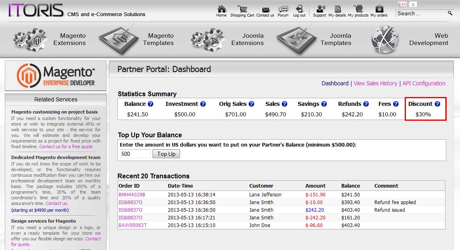The width and height of the screenshot is (460, 250).
Task: Open the Web Development menu
Action: pyautogui.click(x=429, y=39)
